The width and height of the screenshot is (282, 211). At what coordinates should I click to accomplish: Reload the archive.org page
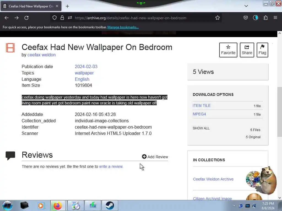click(x=26, y=18)
